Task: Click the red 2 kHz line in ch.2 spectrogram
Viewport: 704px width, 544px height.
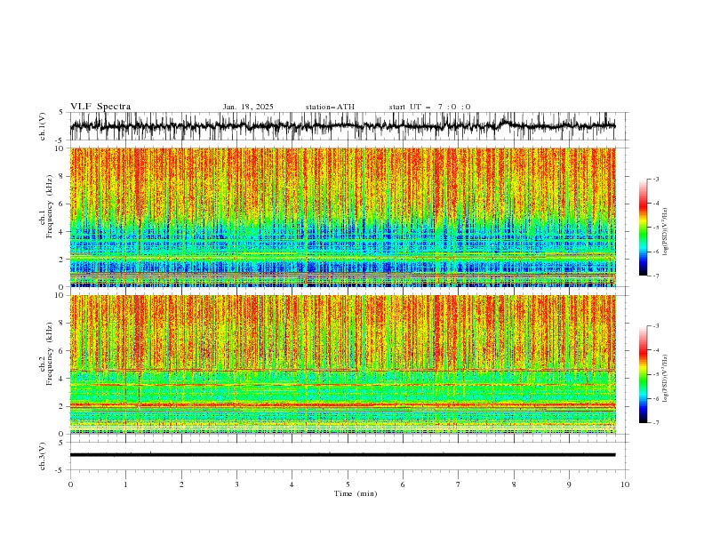Action: pos(342,405)
